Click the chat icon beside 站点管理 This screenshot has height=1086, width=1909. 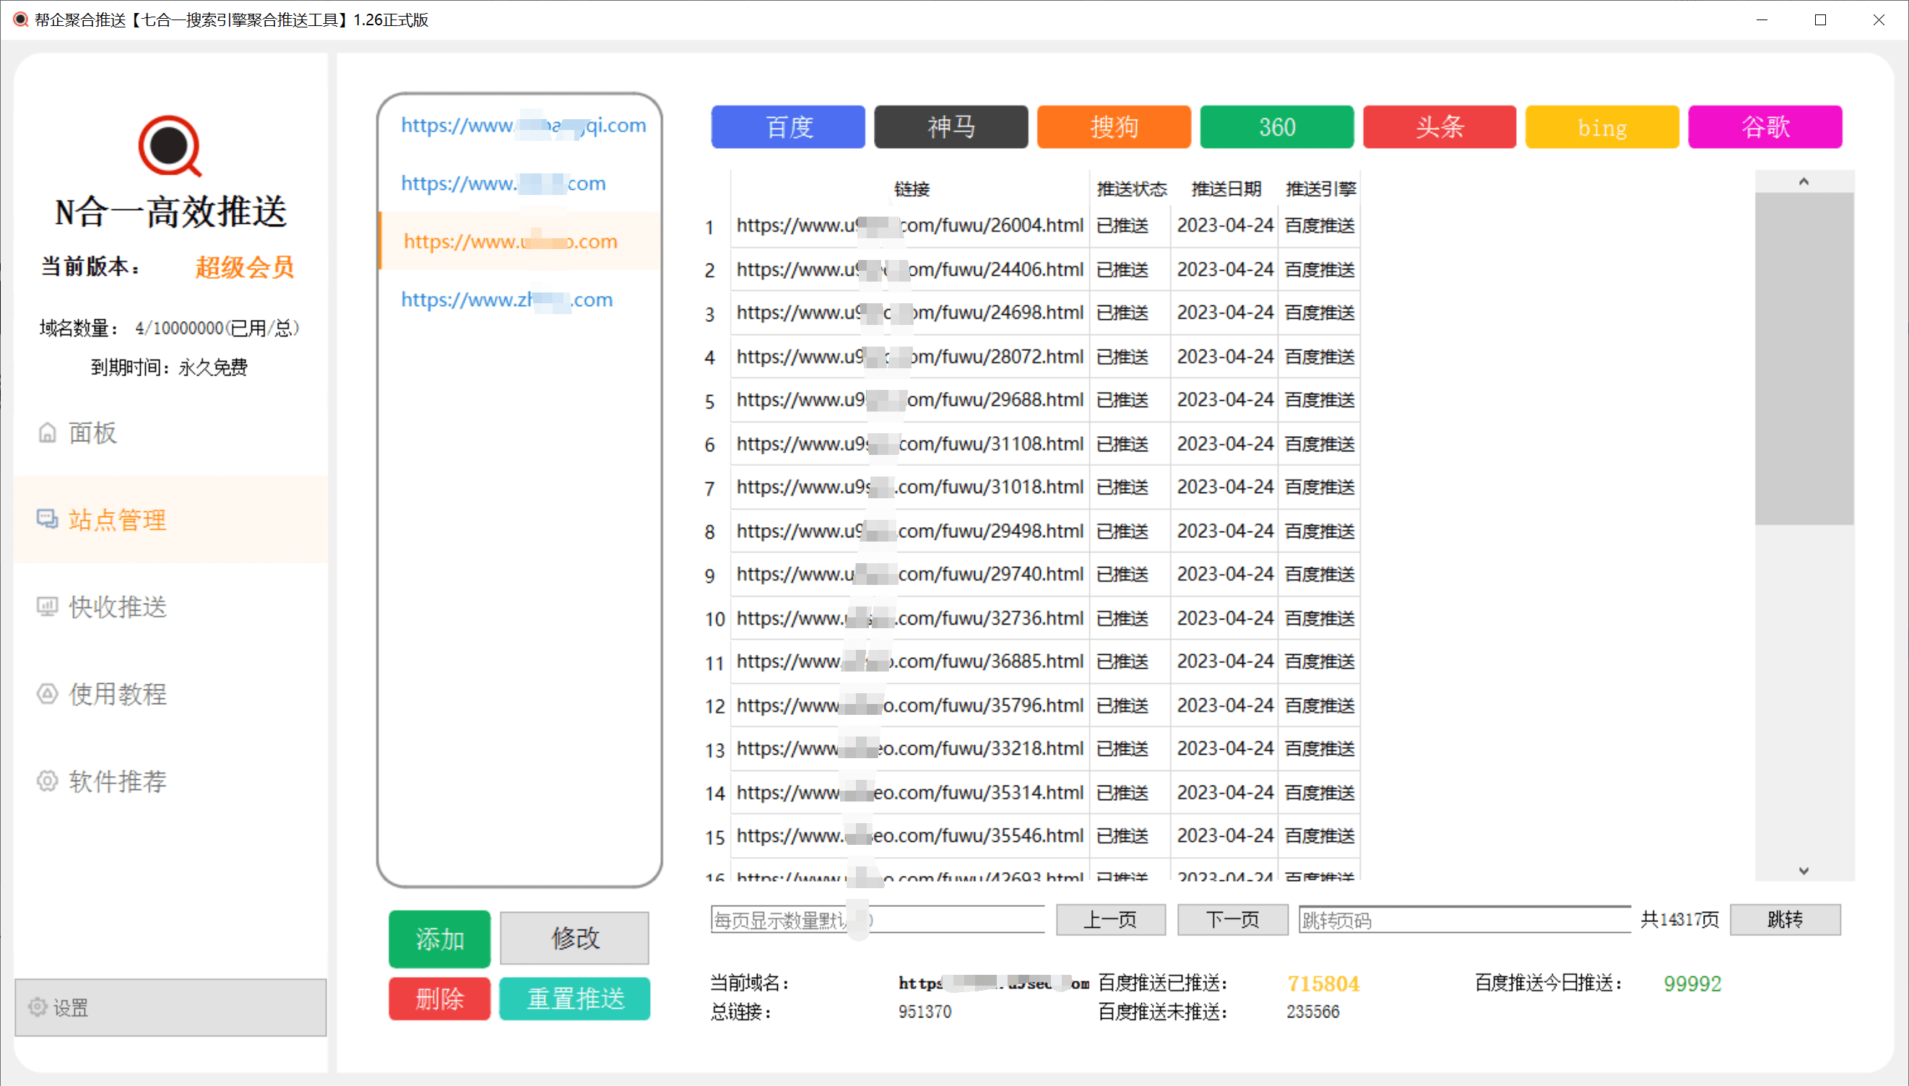47,519
